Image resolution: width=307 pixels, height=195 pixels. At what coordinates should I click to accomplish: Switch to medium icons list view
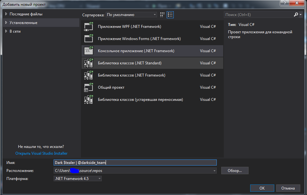170,15
